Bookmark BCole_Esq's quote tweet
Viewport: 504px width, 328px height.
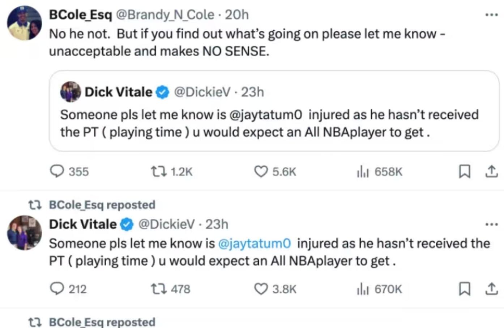[x=465, y=171]
